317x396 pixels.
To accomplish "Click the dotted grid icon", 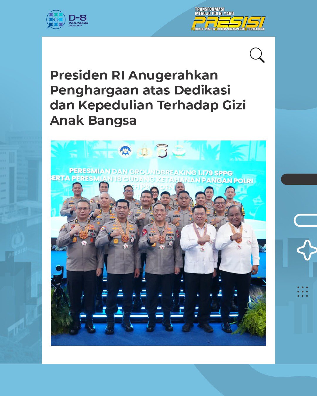I will click(x=303, y=292).
